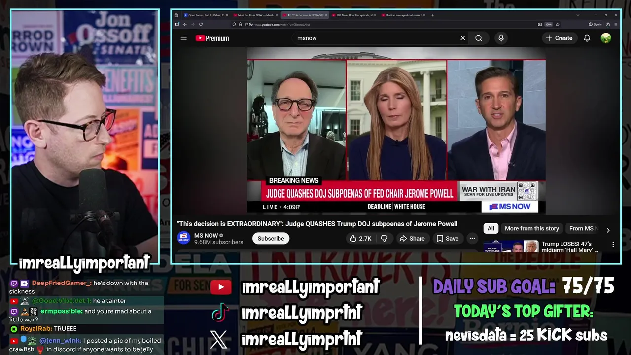The image size is (631, 355).
Task: Switch to PBS News Hour tab
Action: pos(353,15)
